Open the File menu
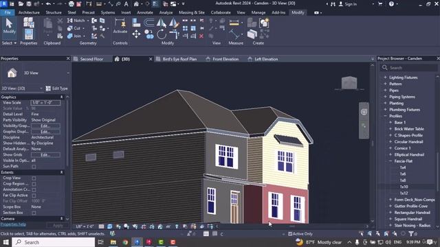 pos(8,12)
